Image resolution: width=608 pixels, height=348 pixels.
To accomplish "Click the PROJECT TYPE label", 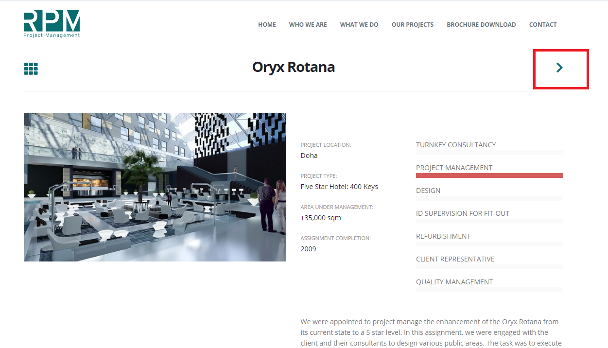I will click(x=319, y=176).
